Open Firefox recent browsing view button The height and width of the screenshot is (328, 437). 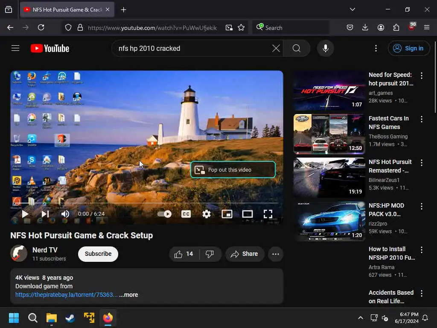tap(9, 9)
